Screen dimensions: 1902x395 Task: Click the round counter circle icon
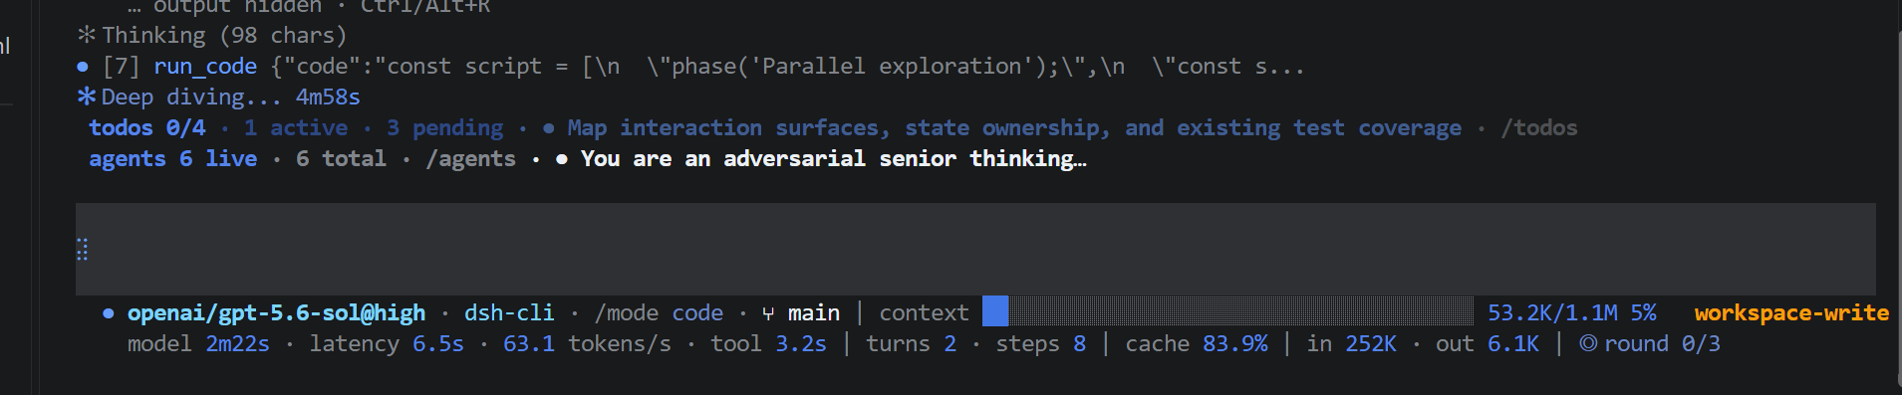1588,343
